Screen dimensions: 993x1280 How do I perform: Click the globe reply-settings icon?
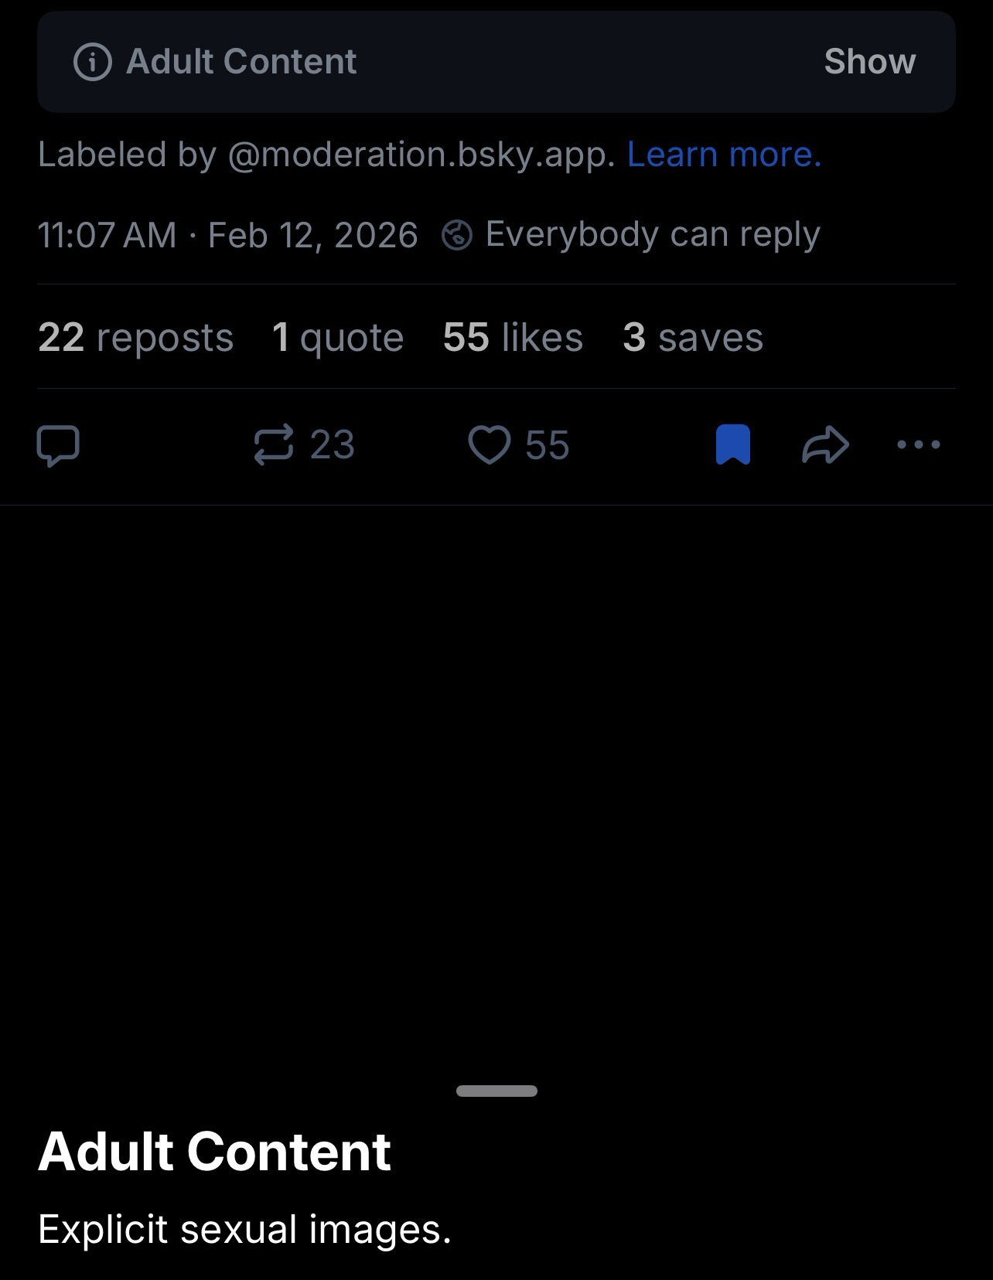pos(457,235)
